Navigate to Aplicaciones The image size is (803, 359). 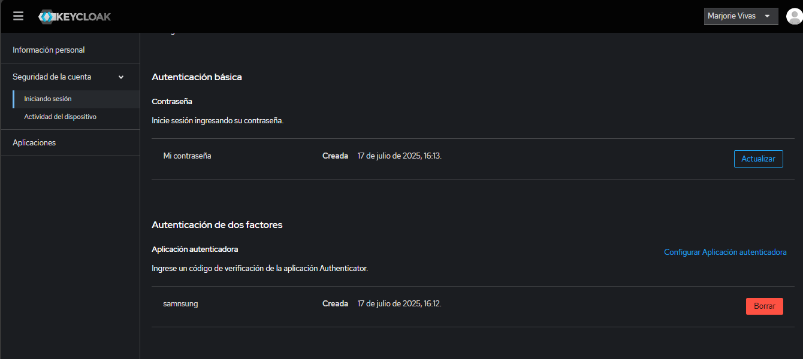pos(34,142)
